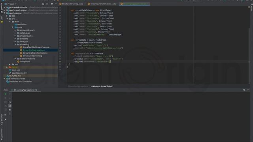
Task: Collapse the src folder
Action: [x=7, y=19]
